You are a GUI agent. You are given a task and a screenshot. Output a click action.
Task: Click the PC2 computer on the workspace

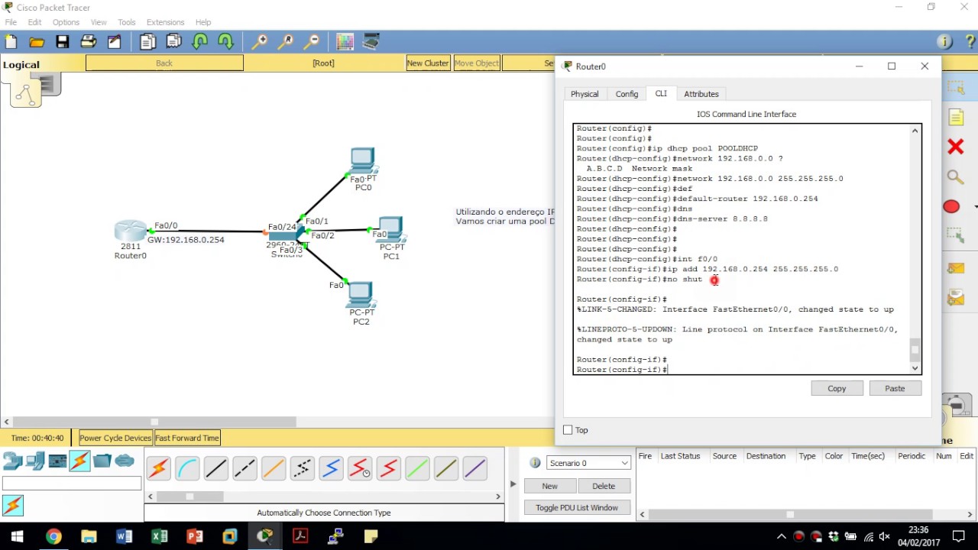[x=361, y=296]
